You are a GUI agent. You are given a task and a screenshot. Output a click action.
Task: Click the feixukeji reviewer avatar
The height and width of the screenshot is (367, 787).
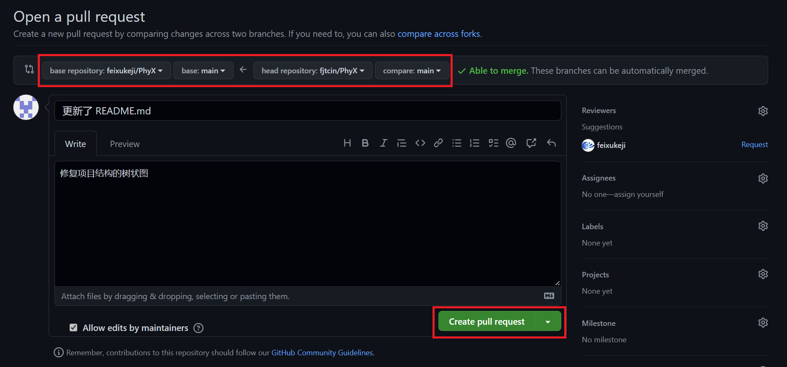pyautogui.click(x=588, y=145)
